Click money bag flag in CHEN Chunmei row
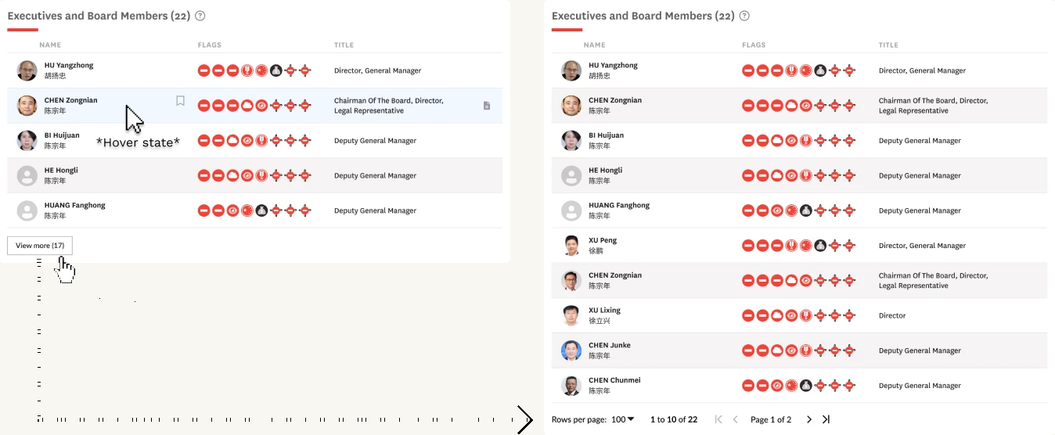Image resolution: width=1055 pixels, height=435 pixels. 806,386
